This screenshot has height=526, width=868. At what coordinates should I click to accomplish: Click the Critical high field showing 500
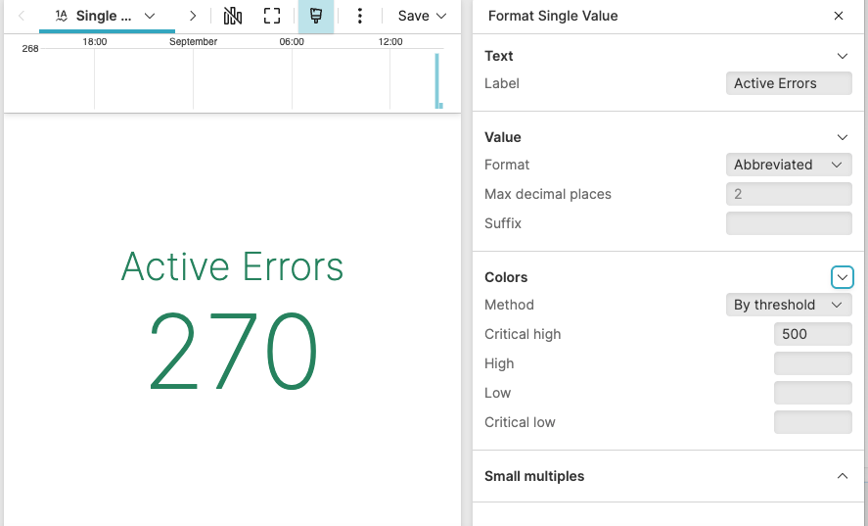pyautogui.click(x=812, y=334)
